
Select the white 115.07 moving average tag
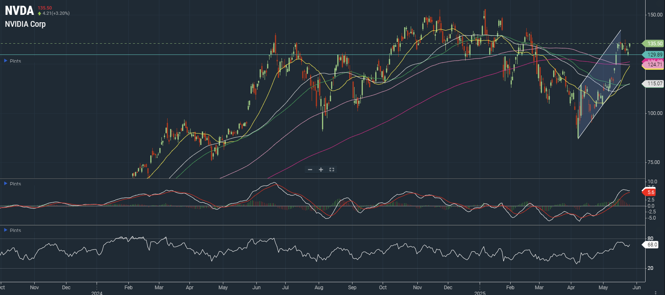(x=653, y=84)
